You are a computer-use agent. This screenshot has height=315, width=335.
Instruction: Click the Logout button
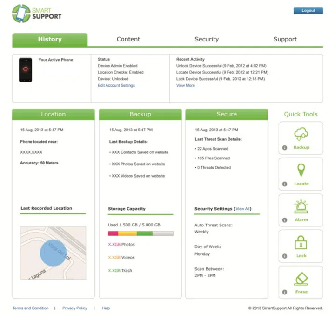[x=308, y=11]
